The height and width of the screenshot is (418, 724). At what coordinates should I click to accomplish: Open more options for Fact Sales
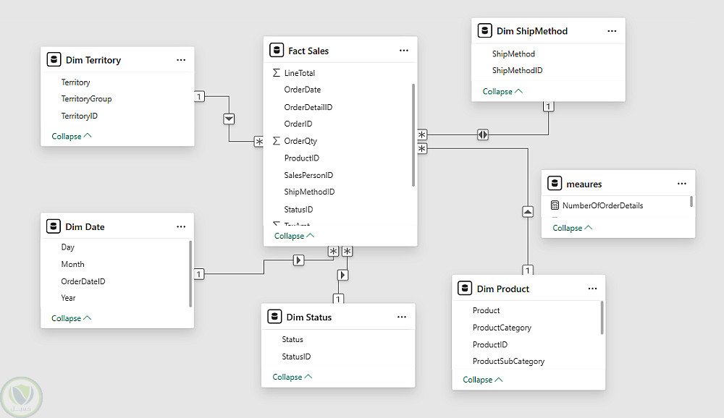(x=404, y=51)
